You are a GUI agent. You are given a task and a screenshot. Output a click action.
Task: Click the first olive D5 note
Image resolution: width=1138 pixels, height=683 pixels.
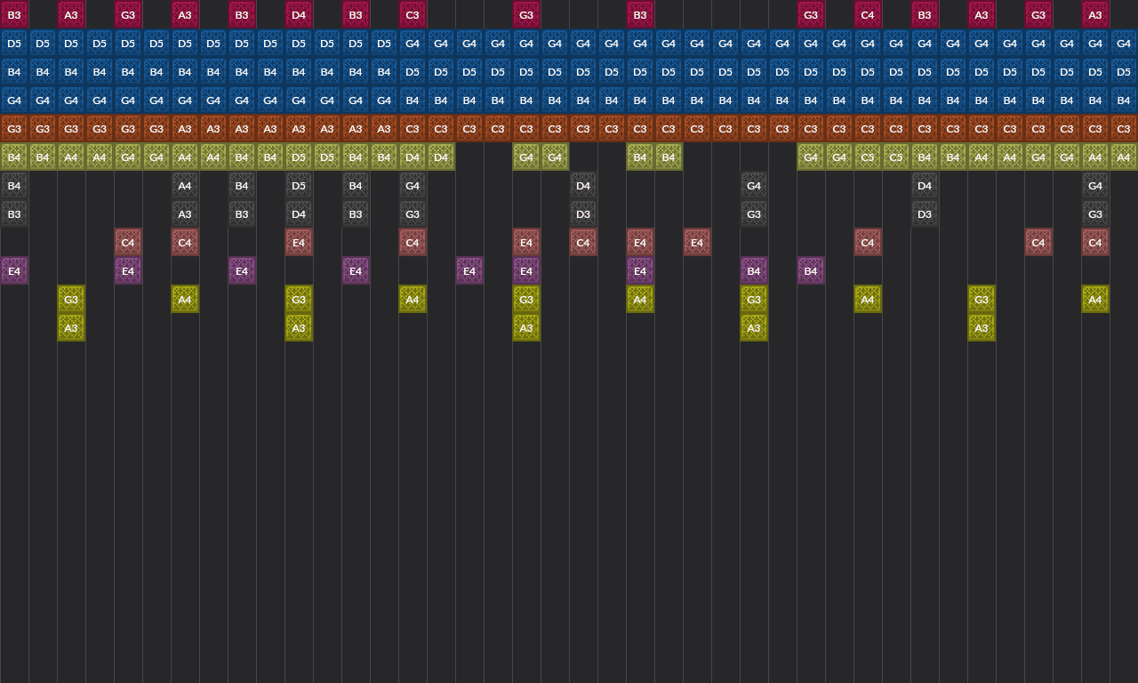tap(299, 157)
